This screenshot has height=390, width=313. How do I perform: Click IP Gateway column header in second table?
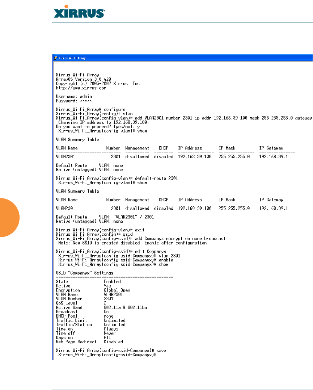click(271, 200)
